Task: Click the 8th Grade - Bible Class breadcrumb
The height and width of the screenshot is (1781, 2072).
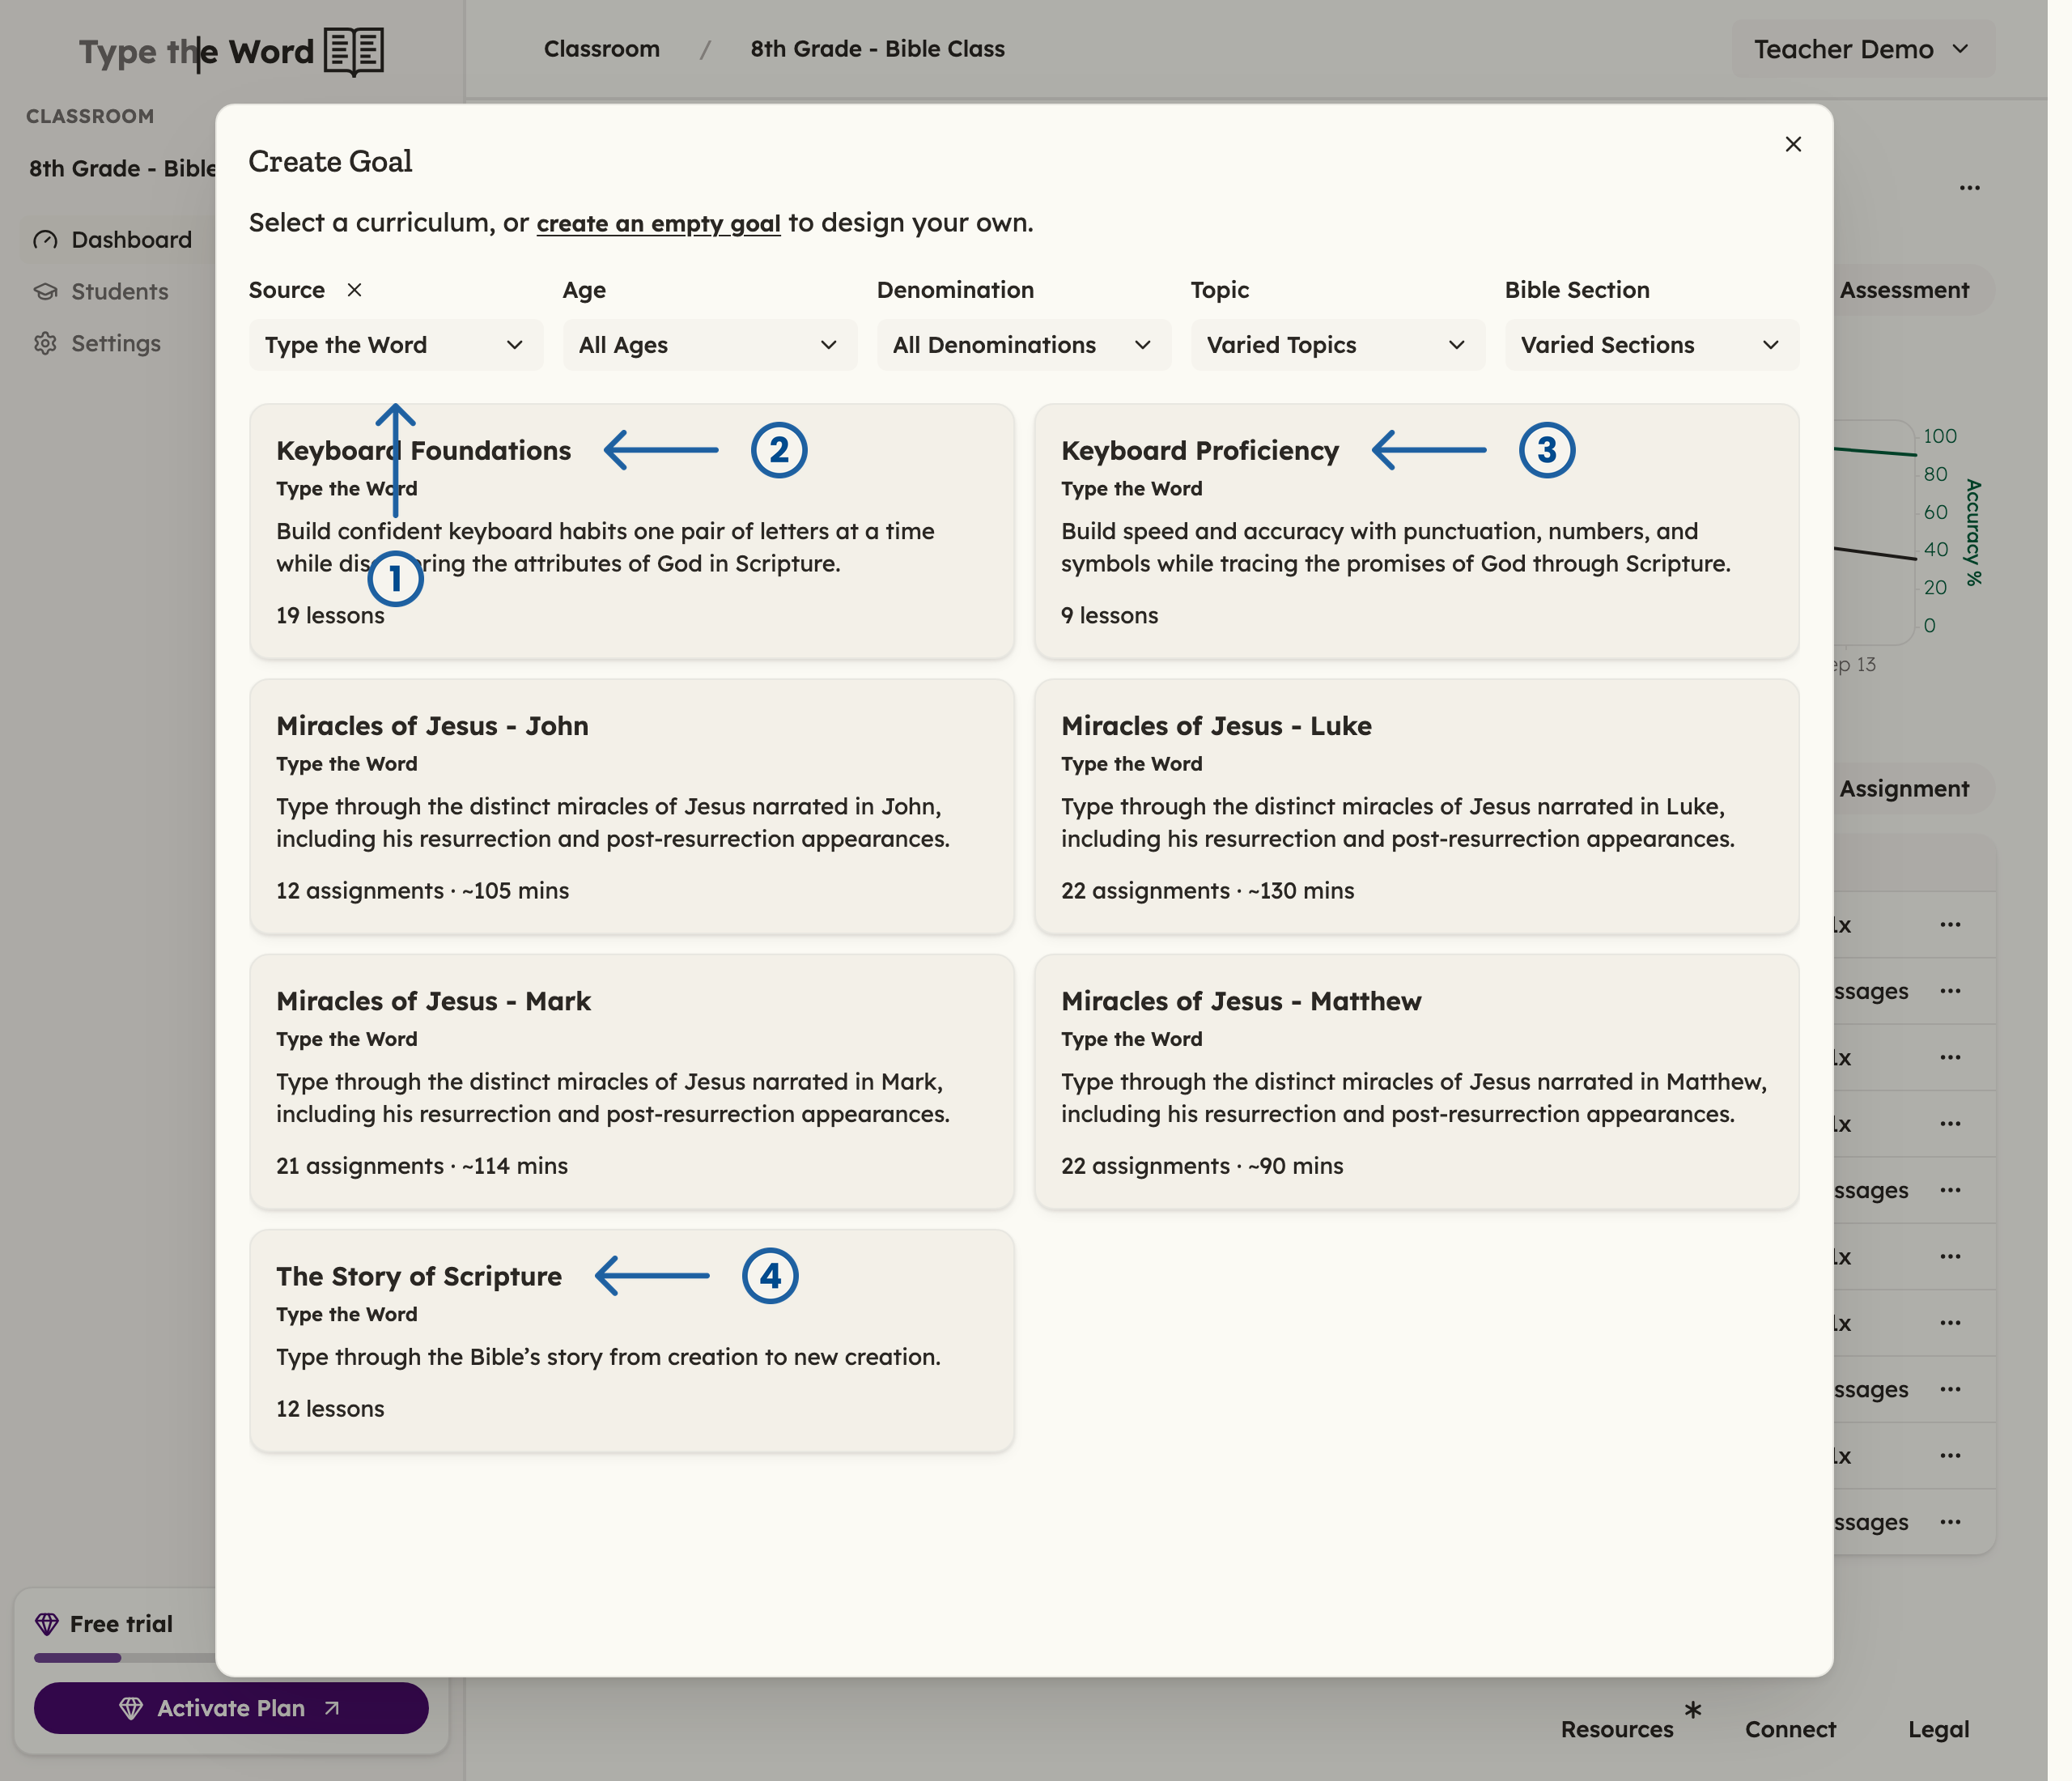Action: coord(877,49)
